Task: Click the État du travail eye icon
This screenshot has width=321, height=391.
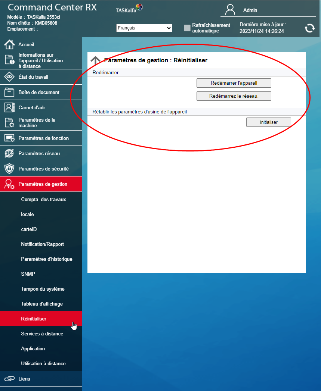Action: (9, 77)
